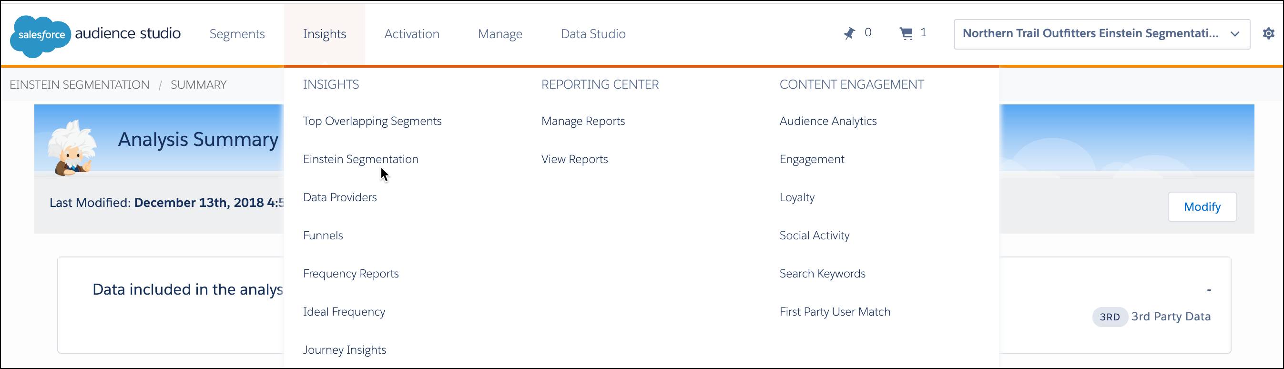Viewport: 1284px width, 369px height.
Task: Open the Insights menu
Action: click(x=325, y=34)
